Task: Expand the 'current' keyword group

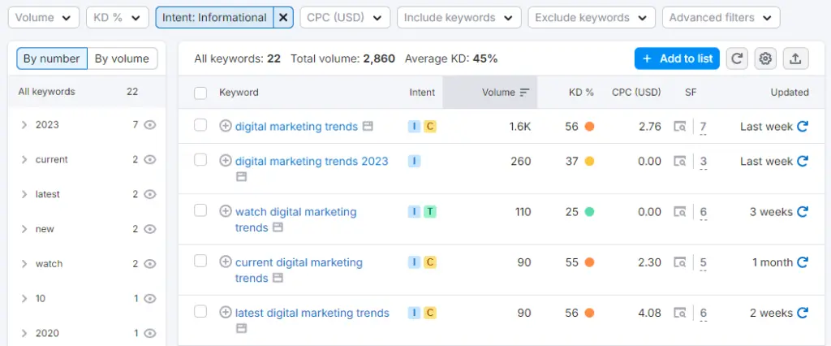Action: tap(24, 160)
